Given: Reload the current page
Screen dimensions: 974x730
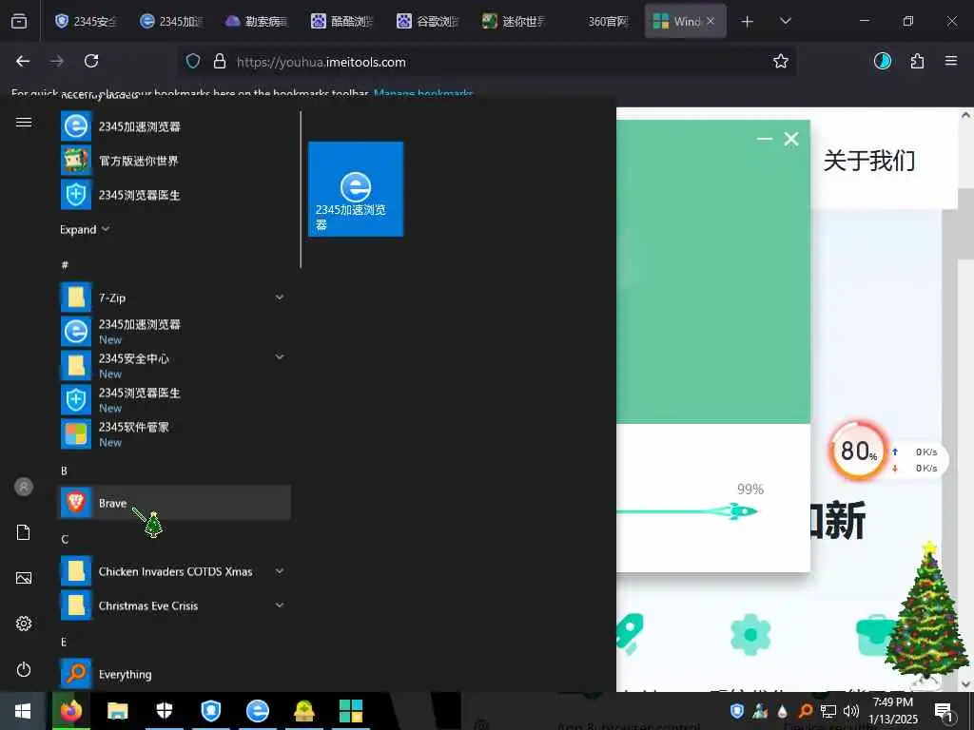Looking at the screenshot, I should [x=91, y=61].
